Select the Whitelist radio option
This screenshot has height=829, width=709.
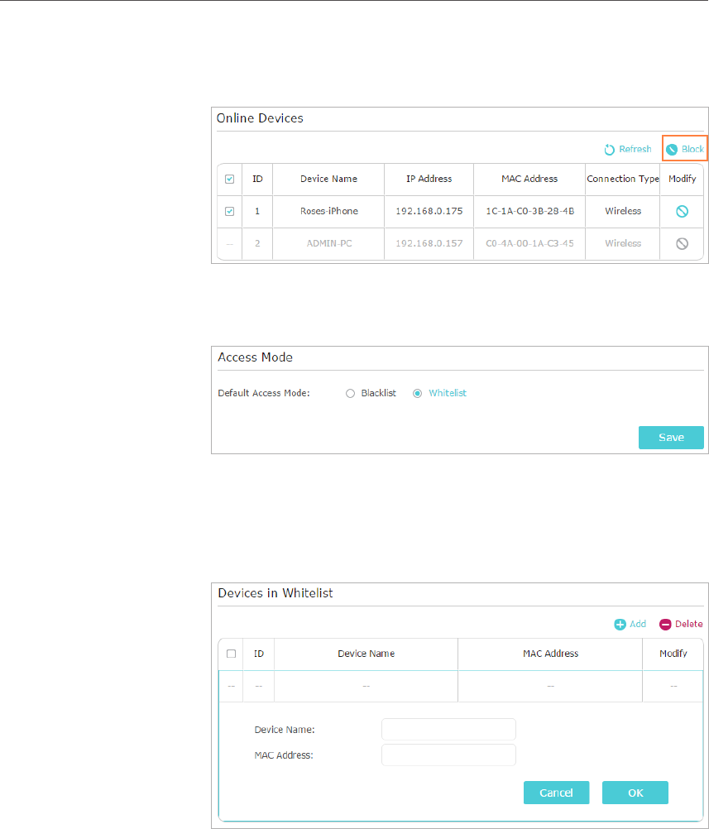418,394
